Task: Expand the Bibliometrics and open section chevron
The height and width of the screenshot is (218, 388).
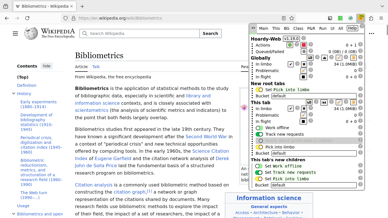Action: [13, 214]
